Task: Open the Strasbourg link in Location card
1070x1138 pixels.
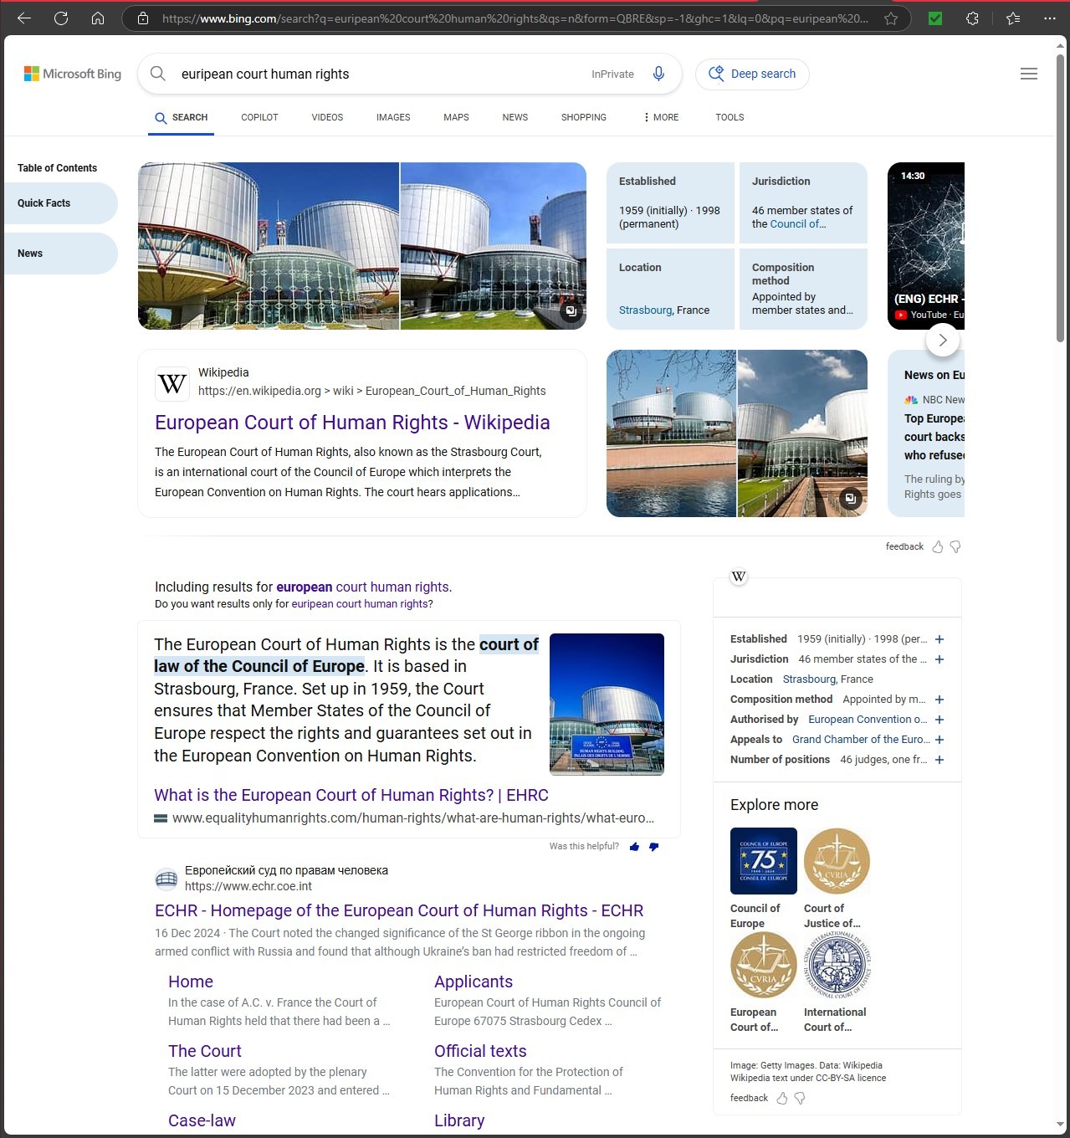Action: [x=645, y=310]
